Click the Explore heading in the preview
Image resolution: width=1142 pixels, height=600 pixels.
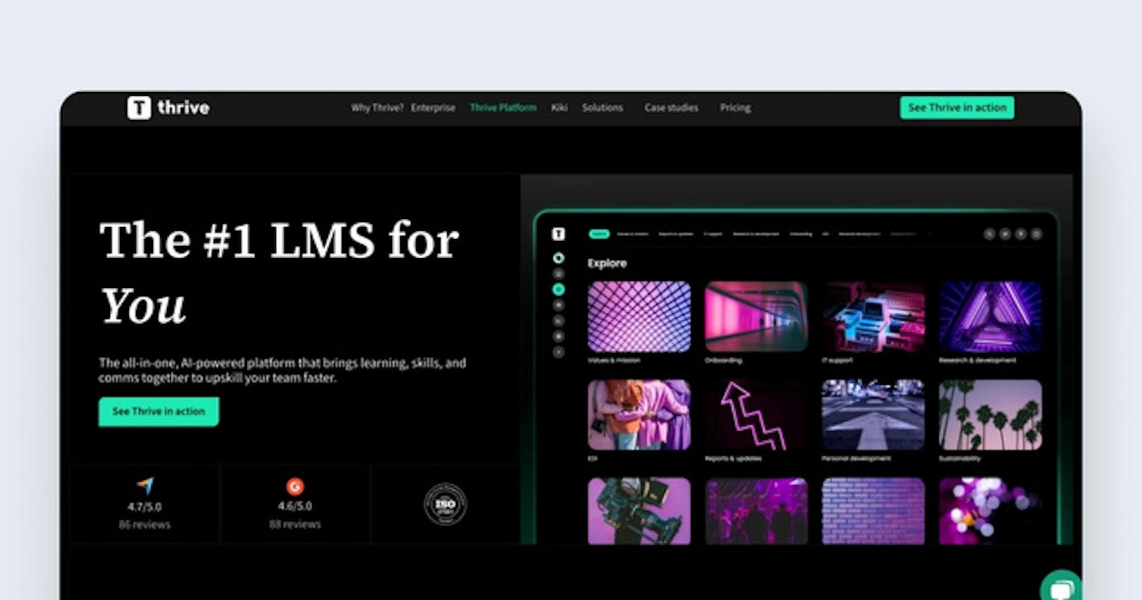click(x=607, y=263)
